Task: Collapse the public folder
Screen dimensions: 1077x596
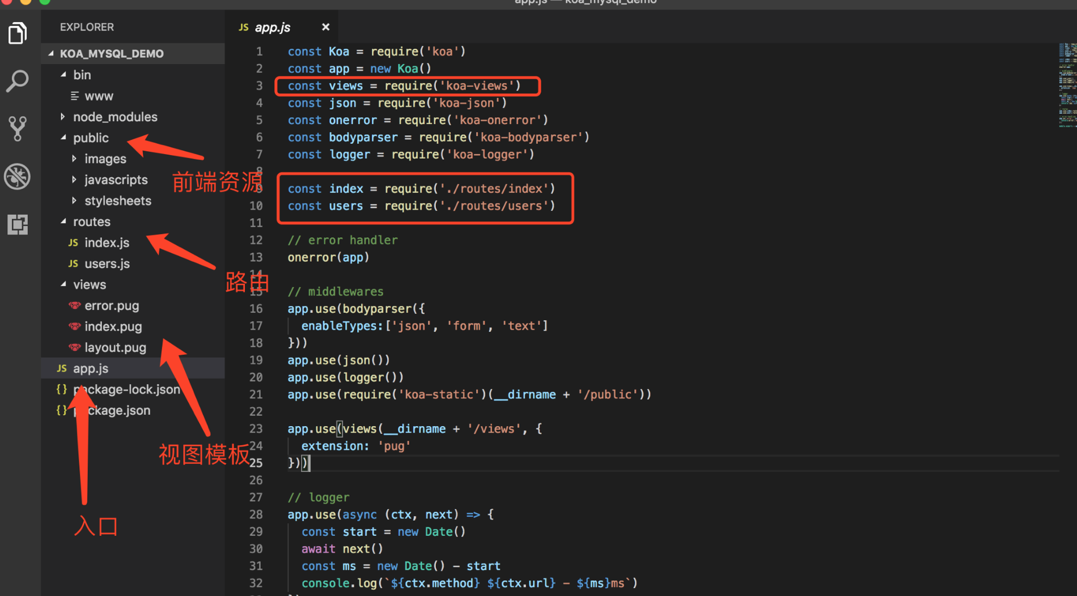Action: coord(63,138)
